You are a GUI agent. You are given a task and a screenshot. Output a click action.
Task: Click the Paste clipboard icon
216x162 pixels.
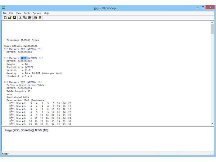[29, 18]
